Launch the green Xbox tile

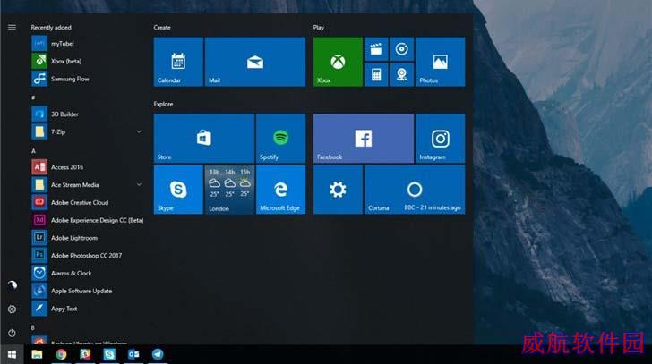(x=338, y=62)
